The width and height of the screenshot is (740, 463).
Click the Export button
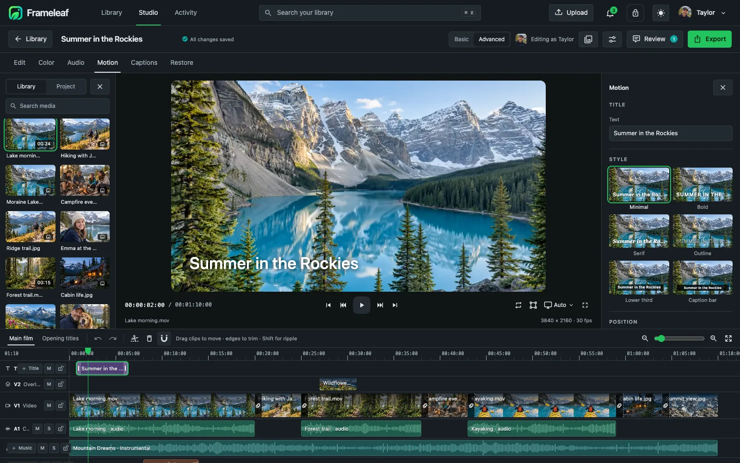(x=709, y=39)
